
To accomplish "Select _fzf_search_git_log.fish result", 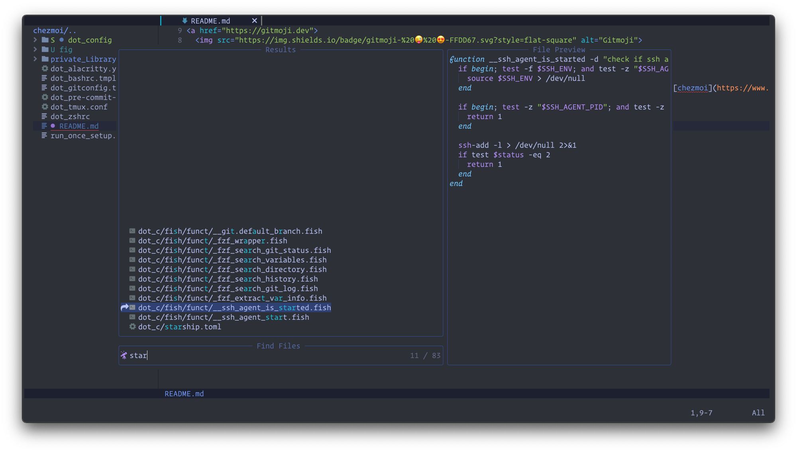I will coord(228,288).
